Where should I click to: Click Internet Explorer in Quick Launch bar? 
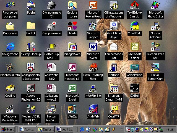[82, 129]
